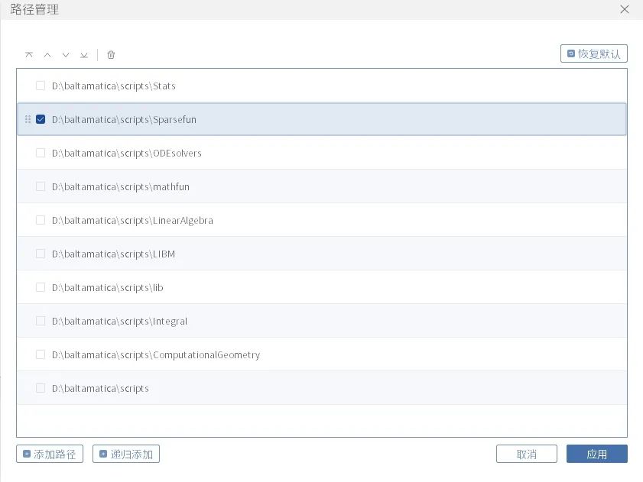Screen dimensions: 643x482
Task: Tick the LinearAlgebra path checkbox
Action: (x=41, y=220)
